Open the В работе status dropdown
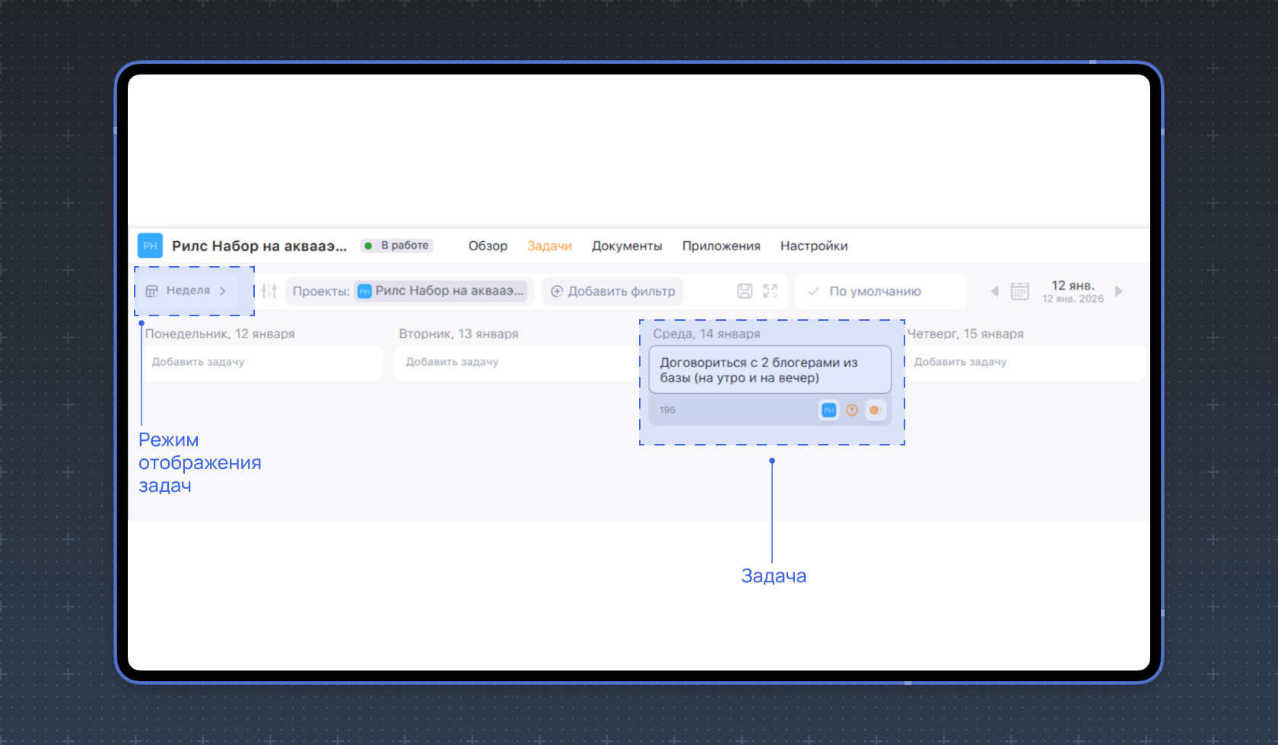Viewport: 1278px width, 745px height. [397, 246]
